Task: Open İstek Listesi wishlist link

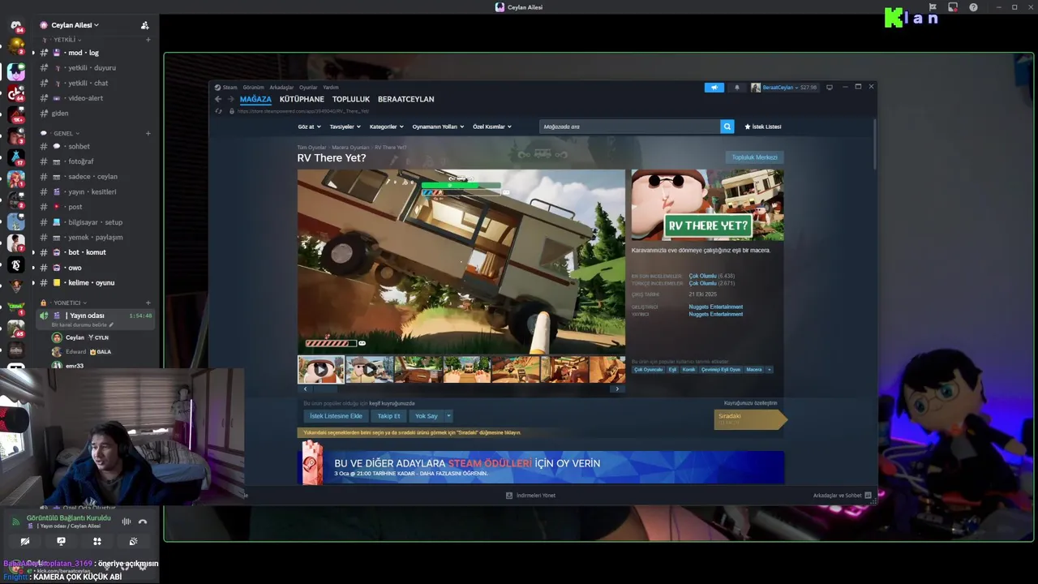Action: [x=763, y=127]
